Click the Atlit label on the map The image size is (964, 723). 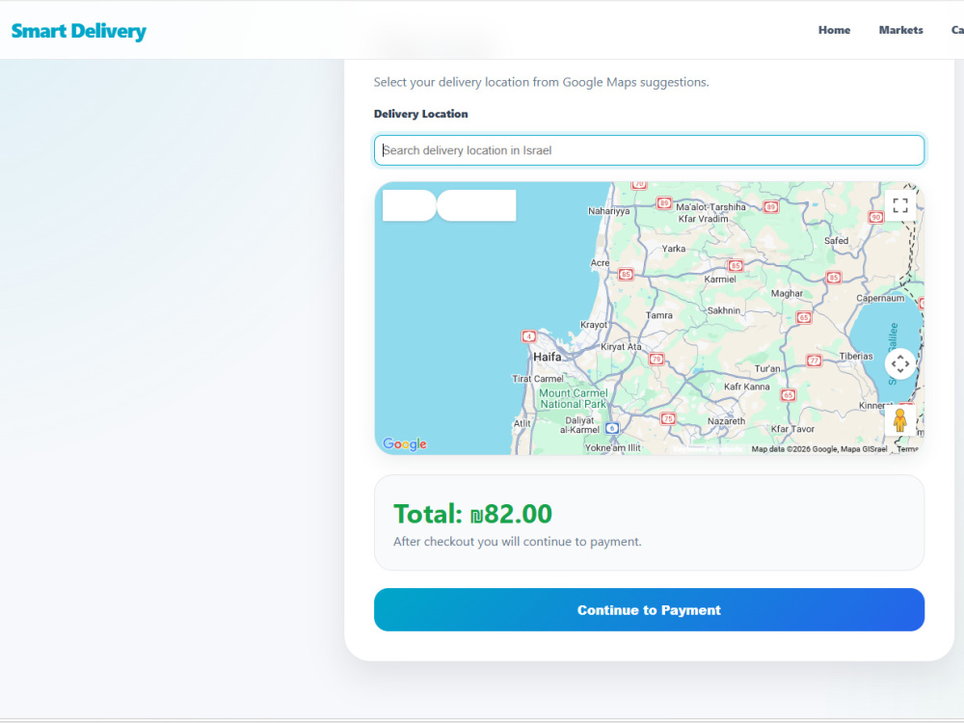(522, 423)
